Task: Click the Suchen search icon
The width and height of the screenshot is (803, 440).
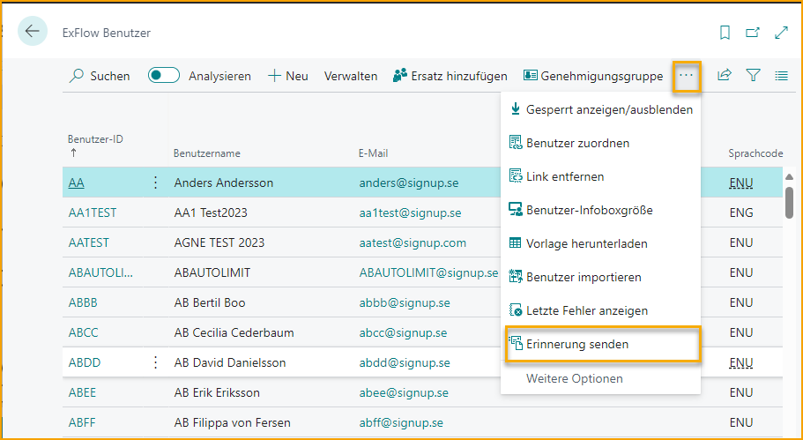Action: point(78,76)
